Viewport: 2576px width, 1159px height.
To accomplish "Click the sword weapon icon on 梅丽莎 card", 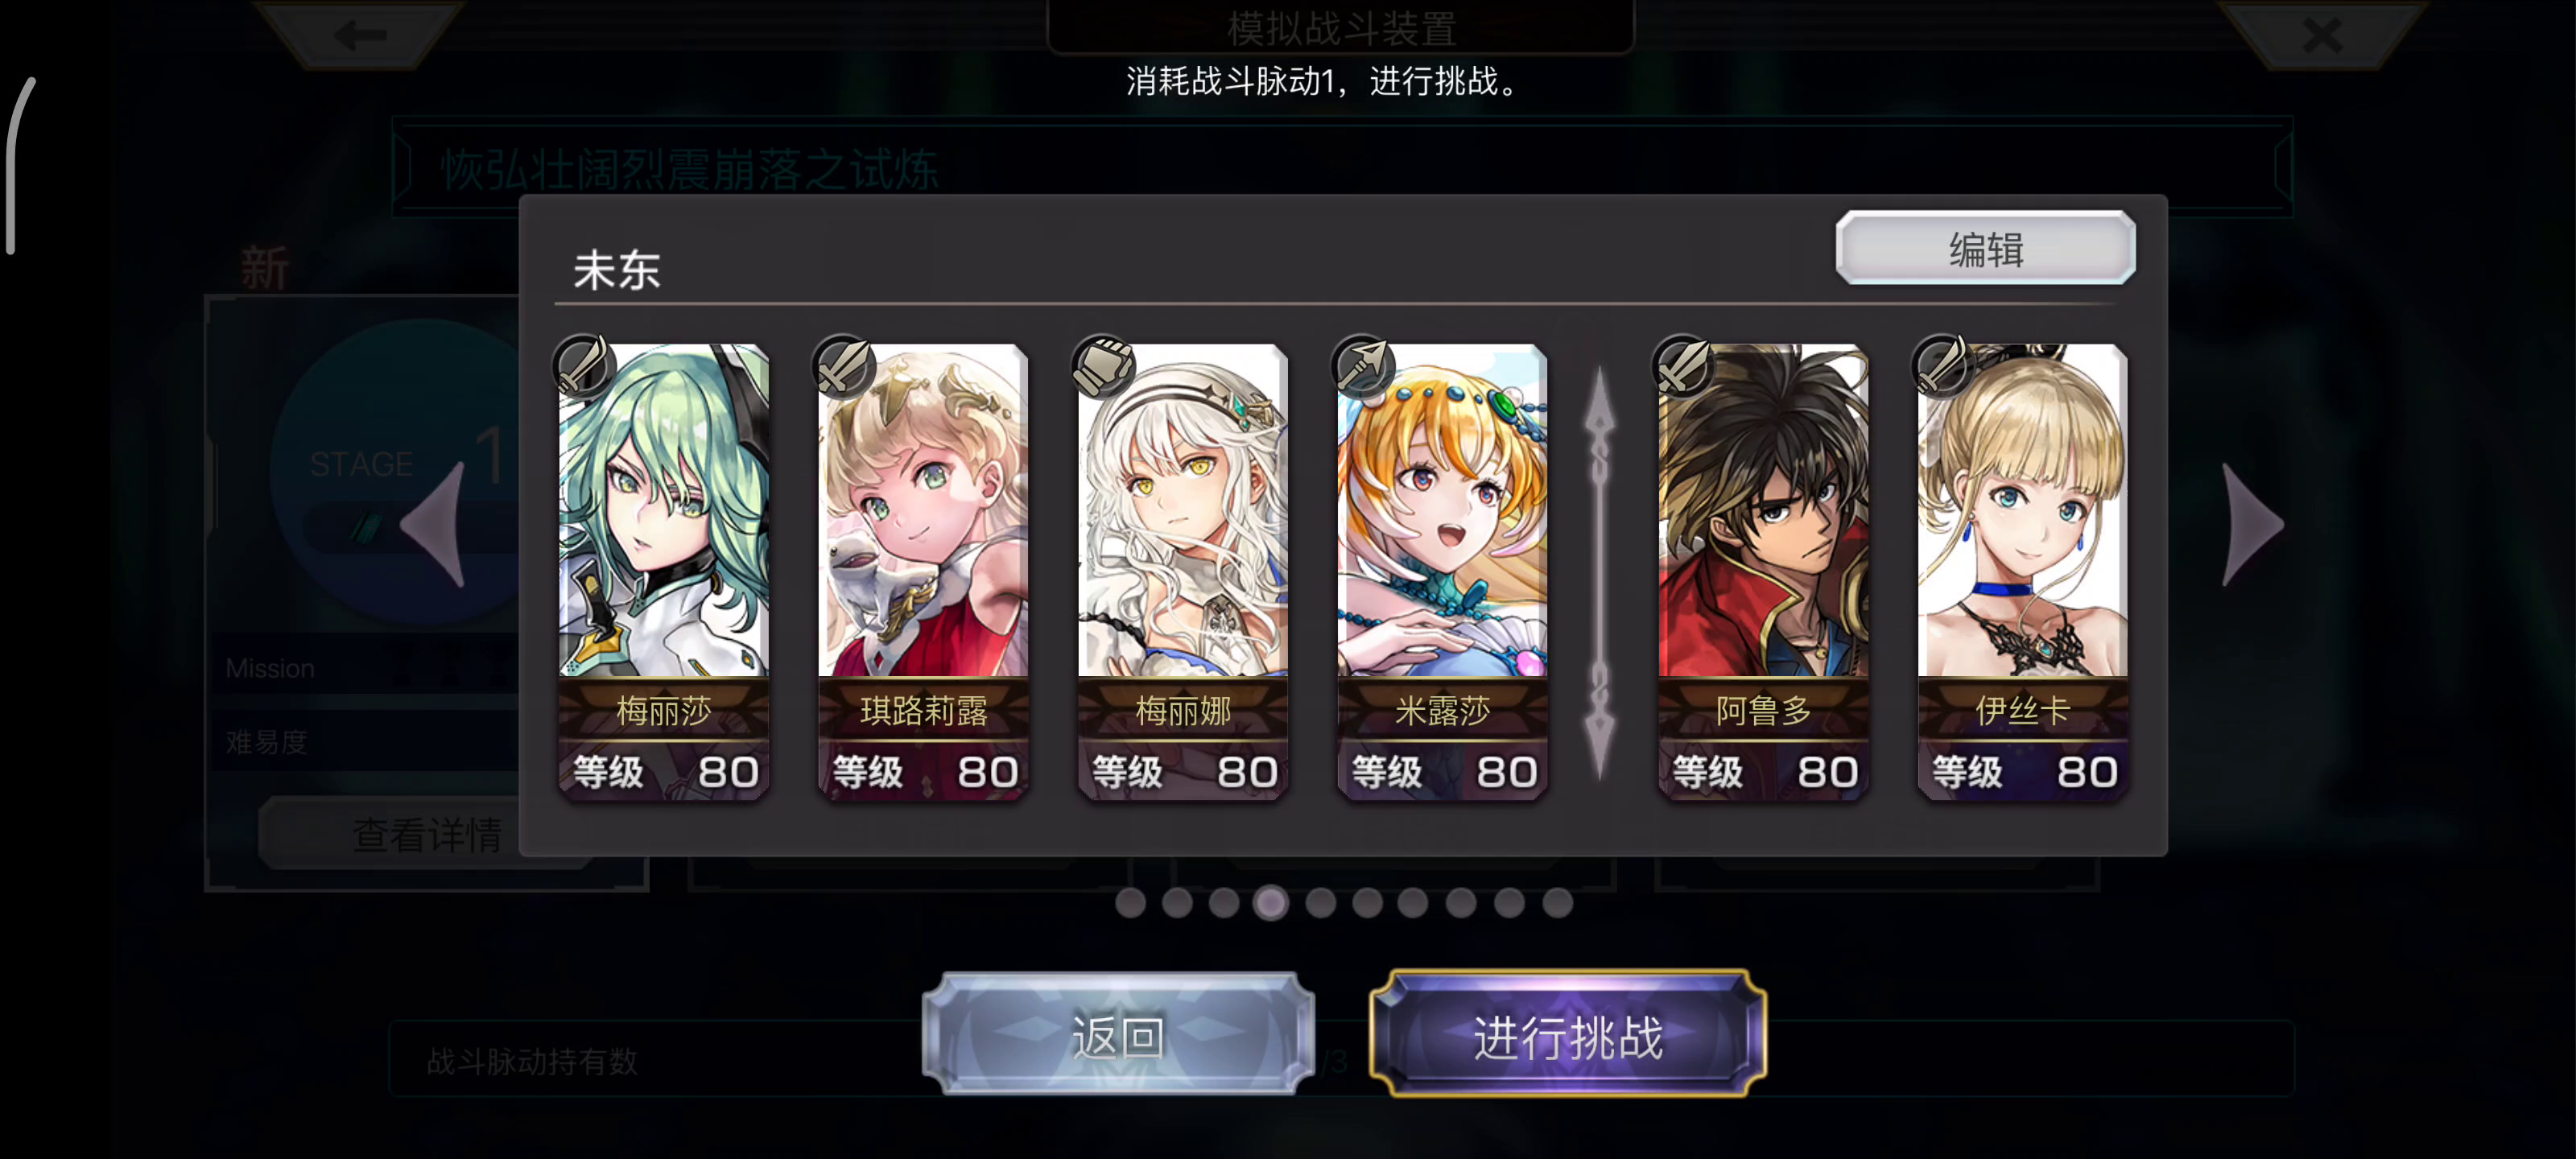I will pos(583,366).
